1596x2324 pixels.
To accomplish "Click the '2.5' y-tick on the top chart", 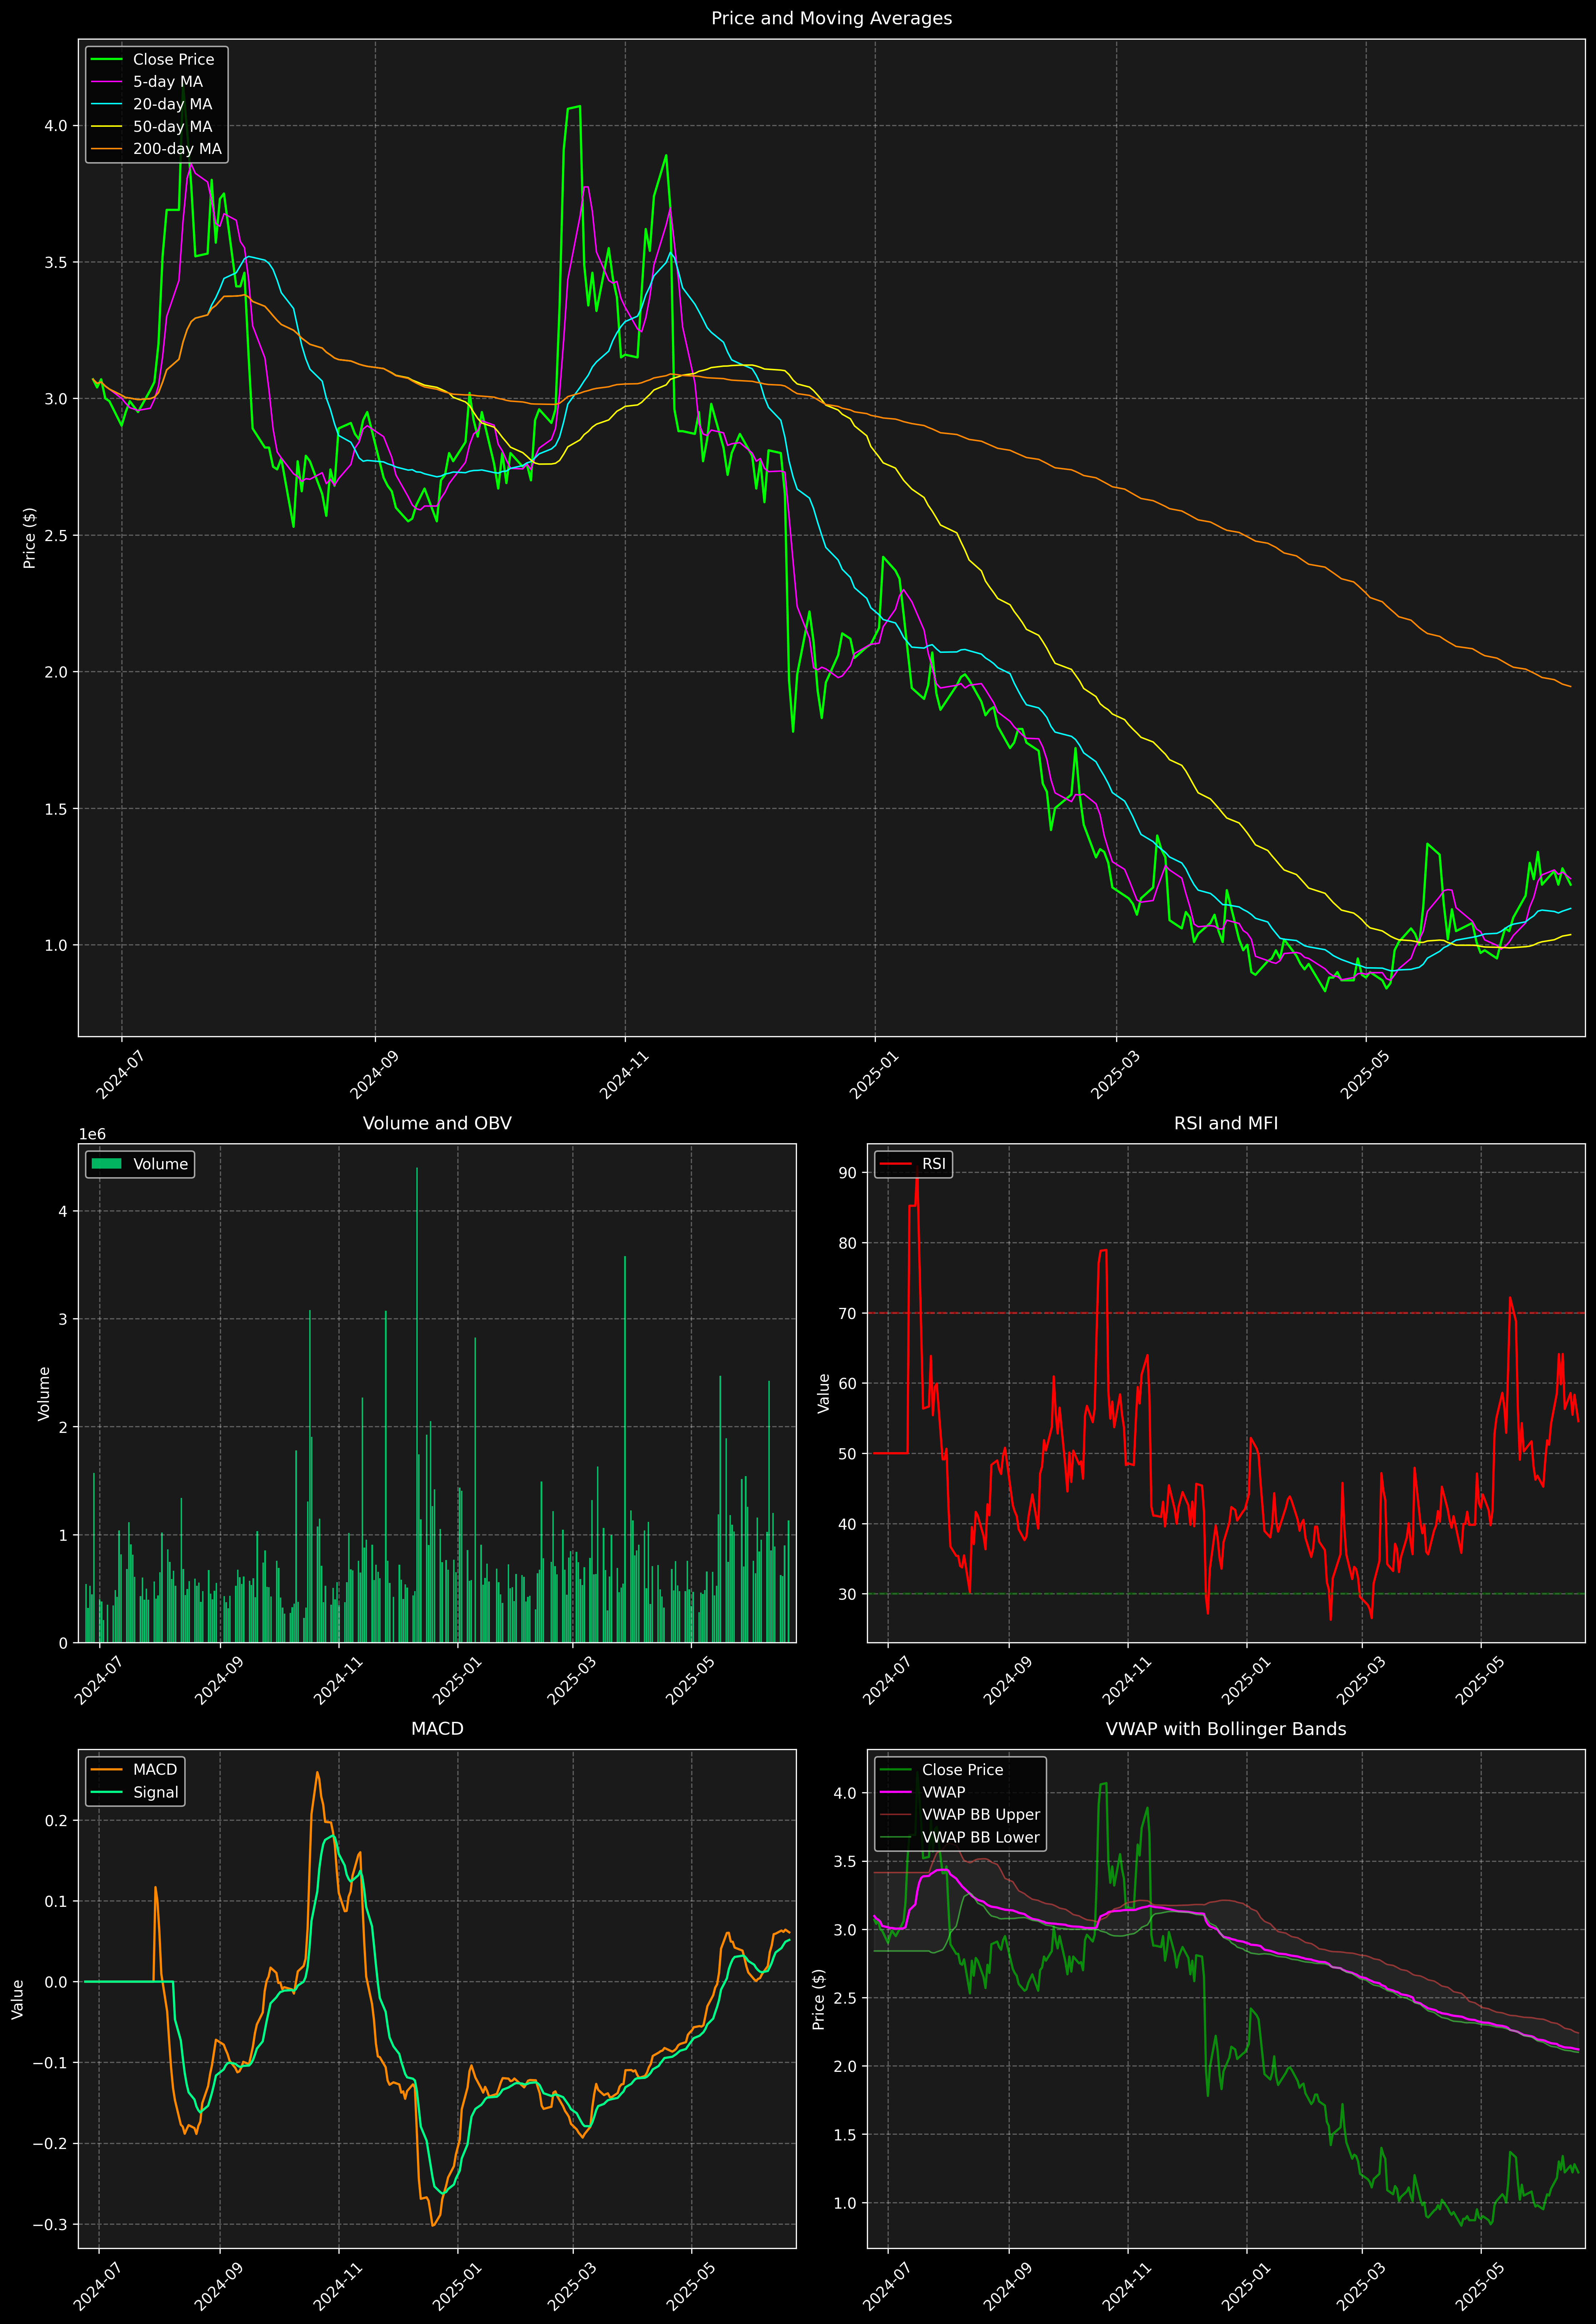I will coord(56,535).
